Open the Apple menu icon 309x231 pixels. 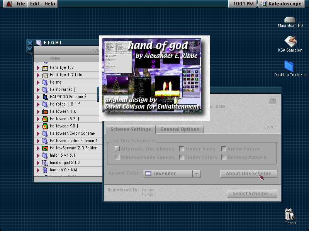8,3
